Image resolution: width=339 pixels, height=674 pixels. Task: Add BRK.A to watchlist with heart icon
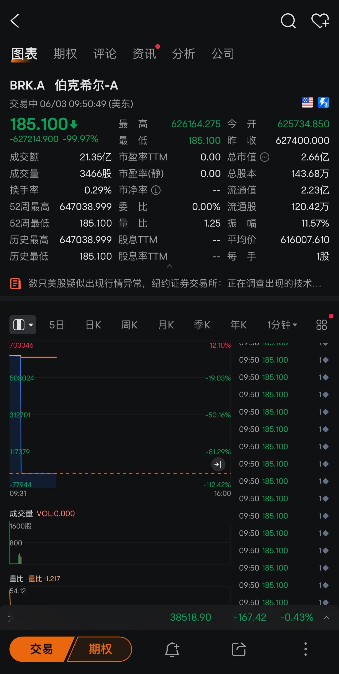coord(320,21)
